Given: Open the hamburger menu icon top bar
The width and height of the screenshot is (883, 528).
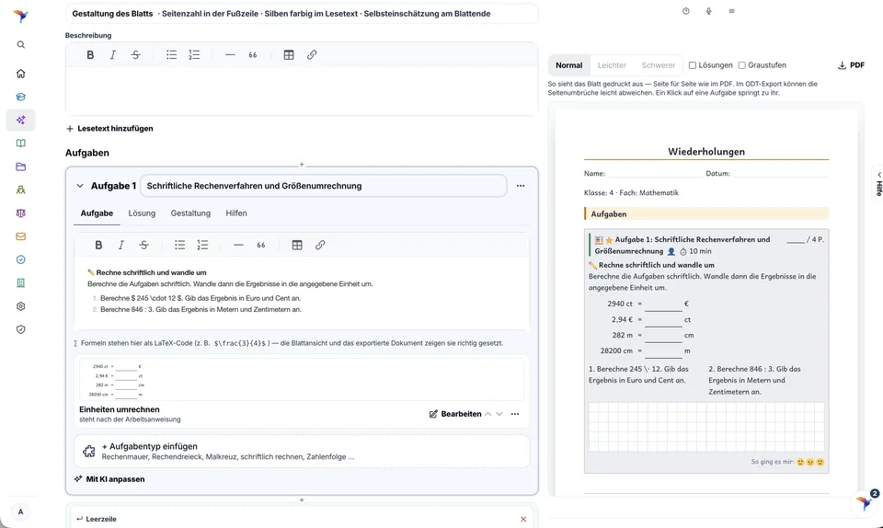Looking at the screenshot, I should coord(731,11).
